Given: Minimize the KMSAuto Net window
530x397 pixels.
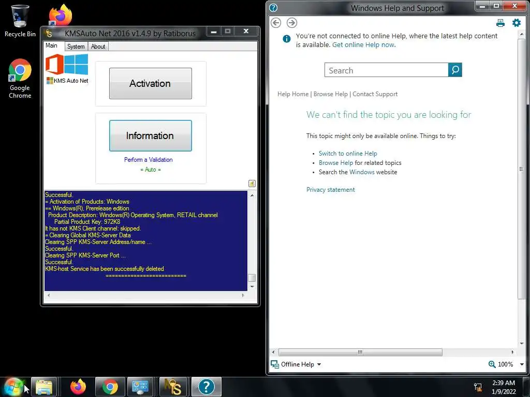Looking at the screenshot, I should 214,32.
